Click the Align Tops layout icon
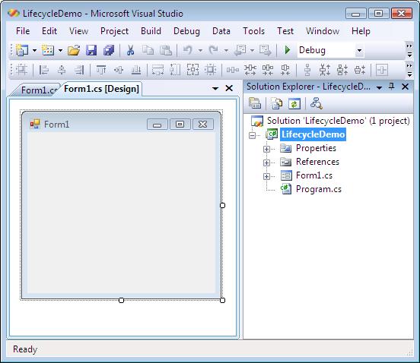This screenshot has height=363, width=420. [x=101, y=70]
